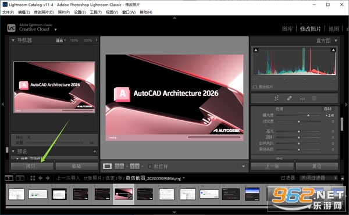The height and width of the screenshot is (215, 349).
Task: Open before/after Y|Y options dropdown
Action: tap(143, 166)
